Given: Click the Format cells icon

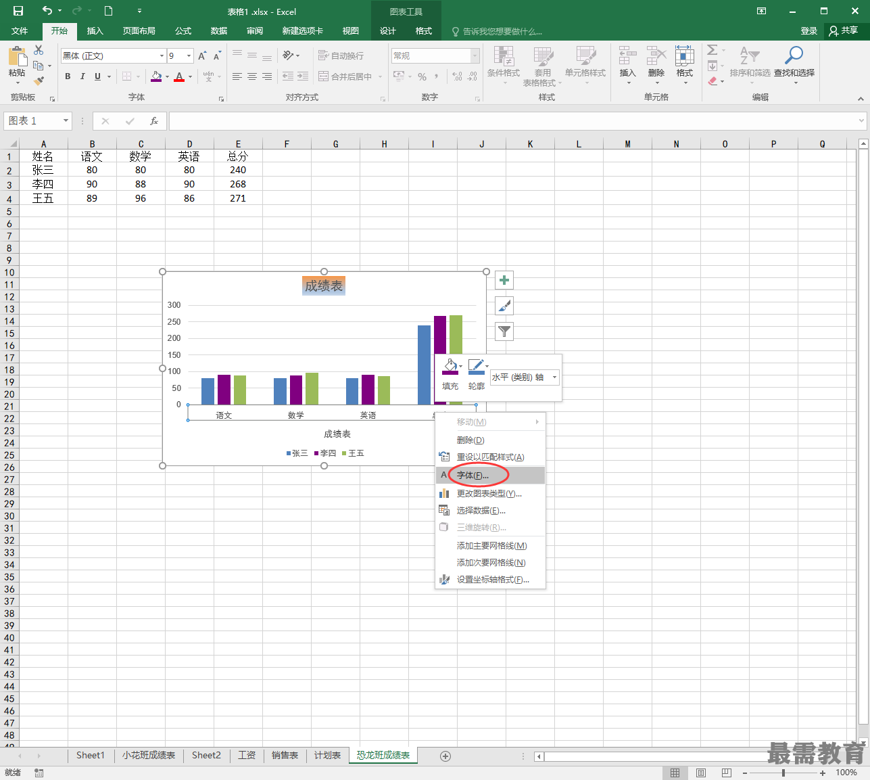Looking at the screenshot, I should (684, 56).
